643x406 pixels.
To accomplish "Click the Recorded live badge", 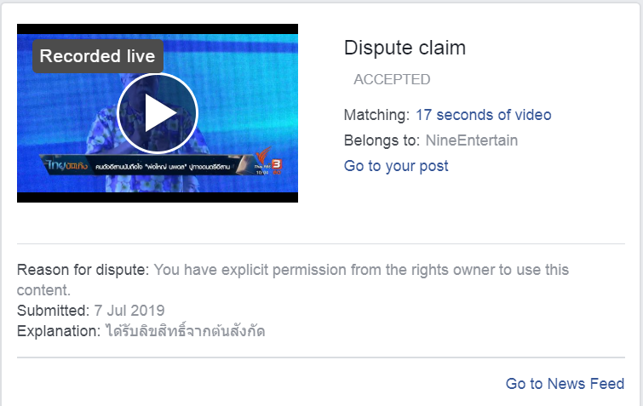I will (x=98, y=56).
